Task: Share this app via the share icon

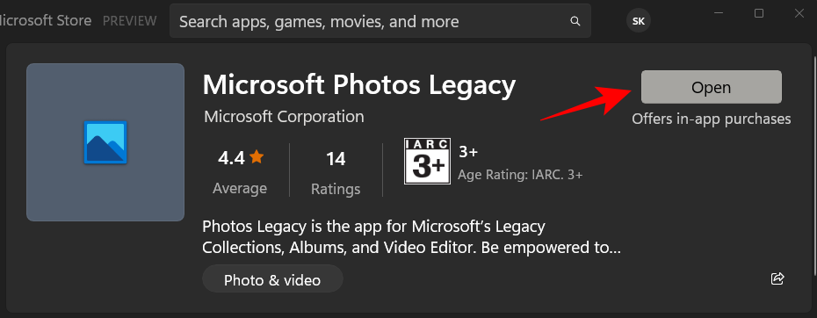Action: tap(777, 278)
